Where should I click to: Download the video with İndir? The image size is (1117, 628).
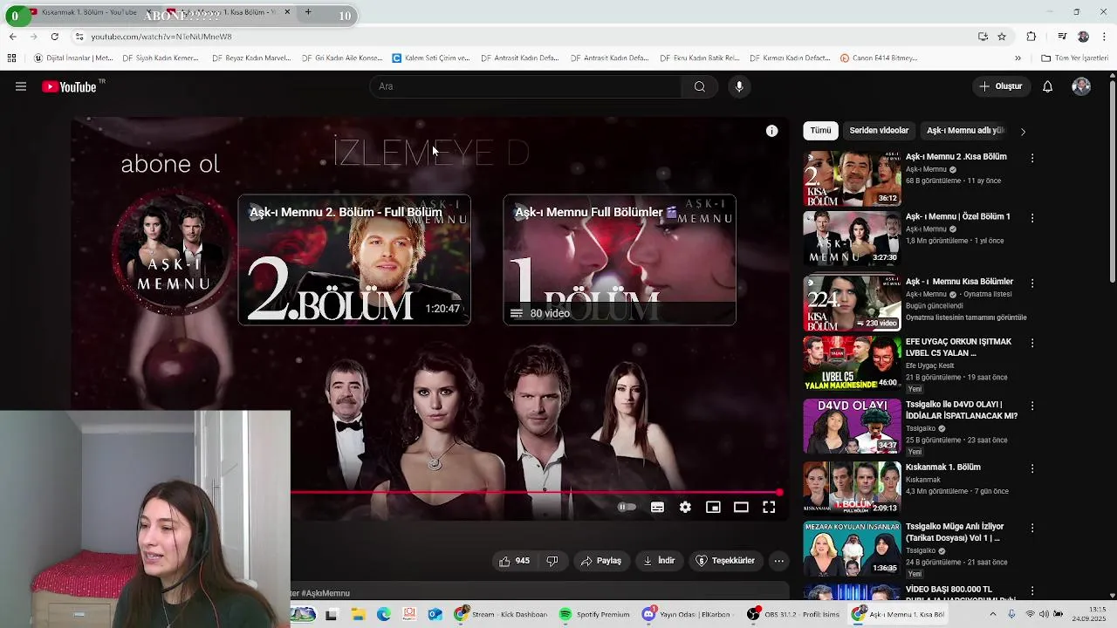[x=659, y=561]
